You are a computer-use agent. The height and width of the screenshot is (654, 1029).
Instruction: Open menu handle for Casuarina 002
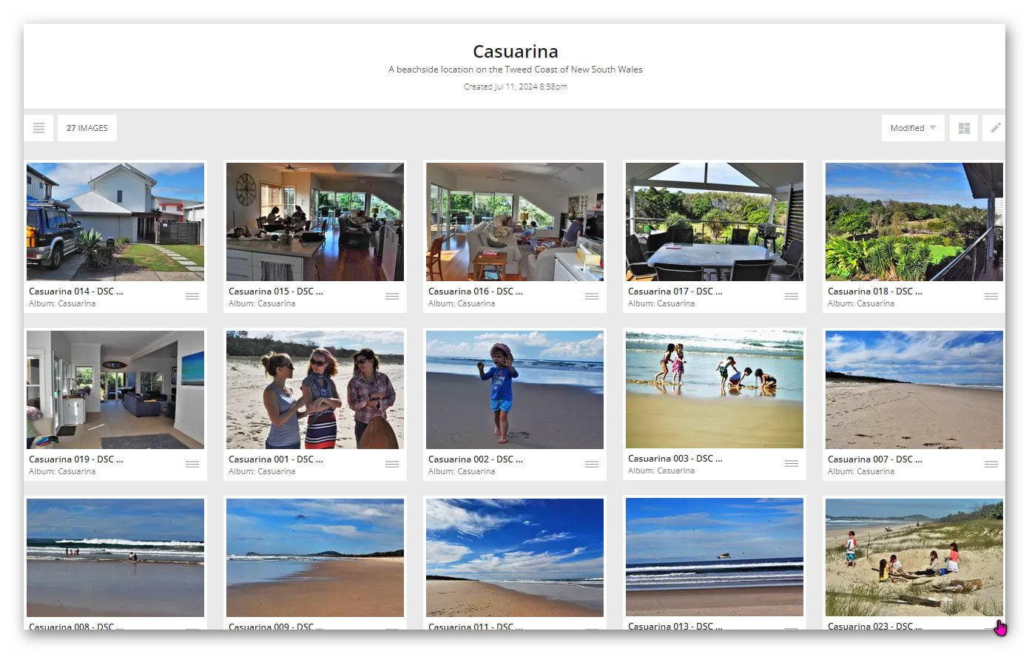click(592, 464)
